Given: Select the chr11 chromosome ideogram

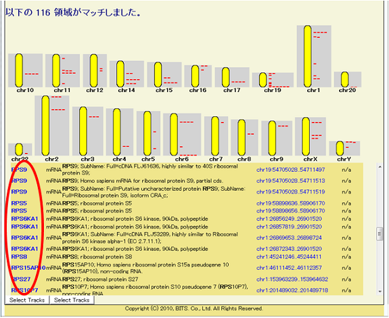Looking at the screenshot, I should tap(56, 70).
